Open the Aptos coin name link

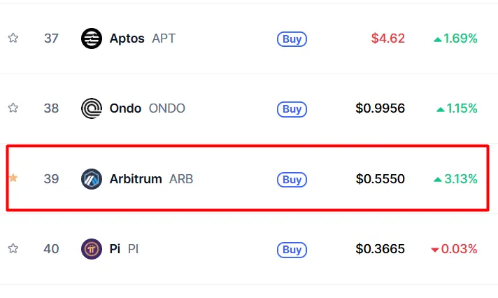[x=127, y=38]
